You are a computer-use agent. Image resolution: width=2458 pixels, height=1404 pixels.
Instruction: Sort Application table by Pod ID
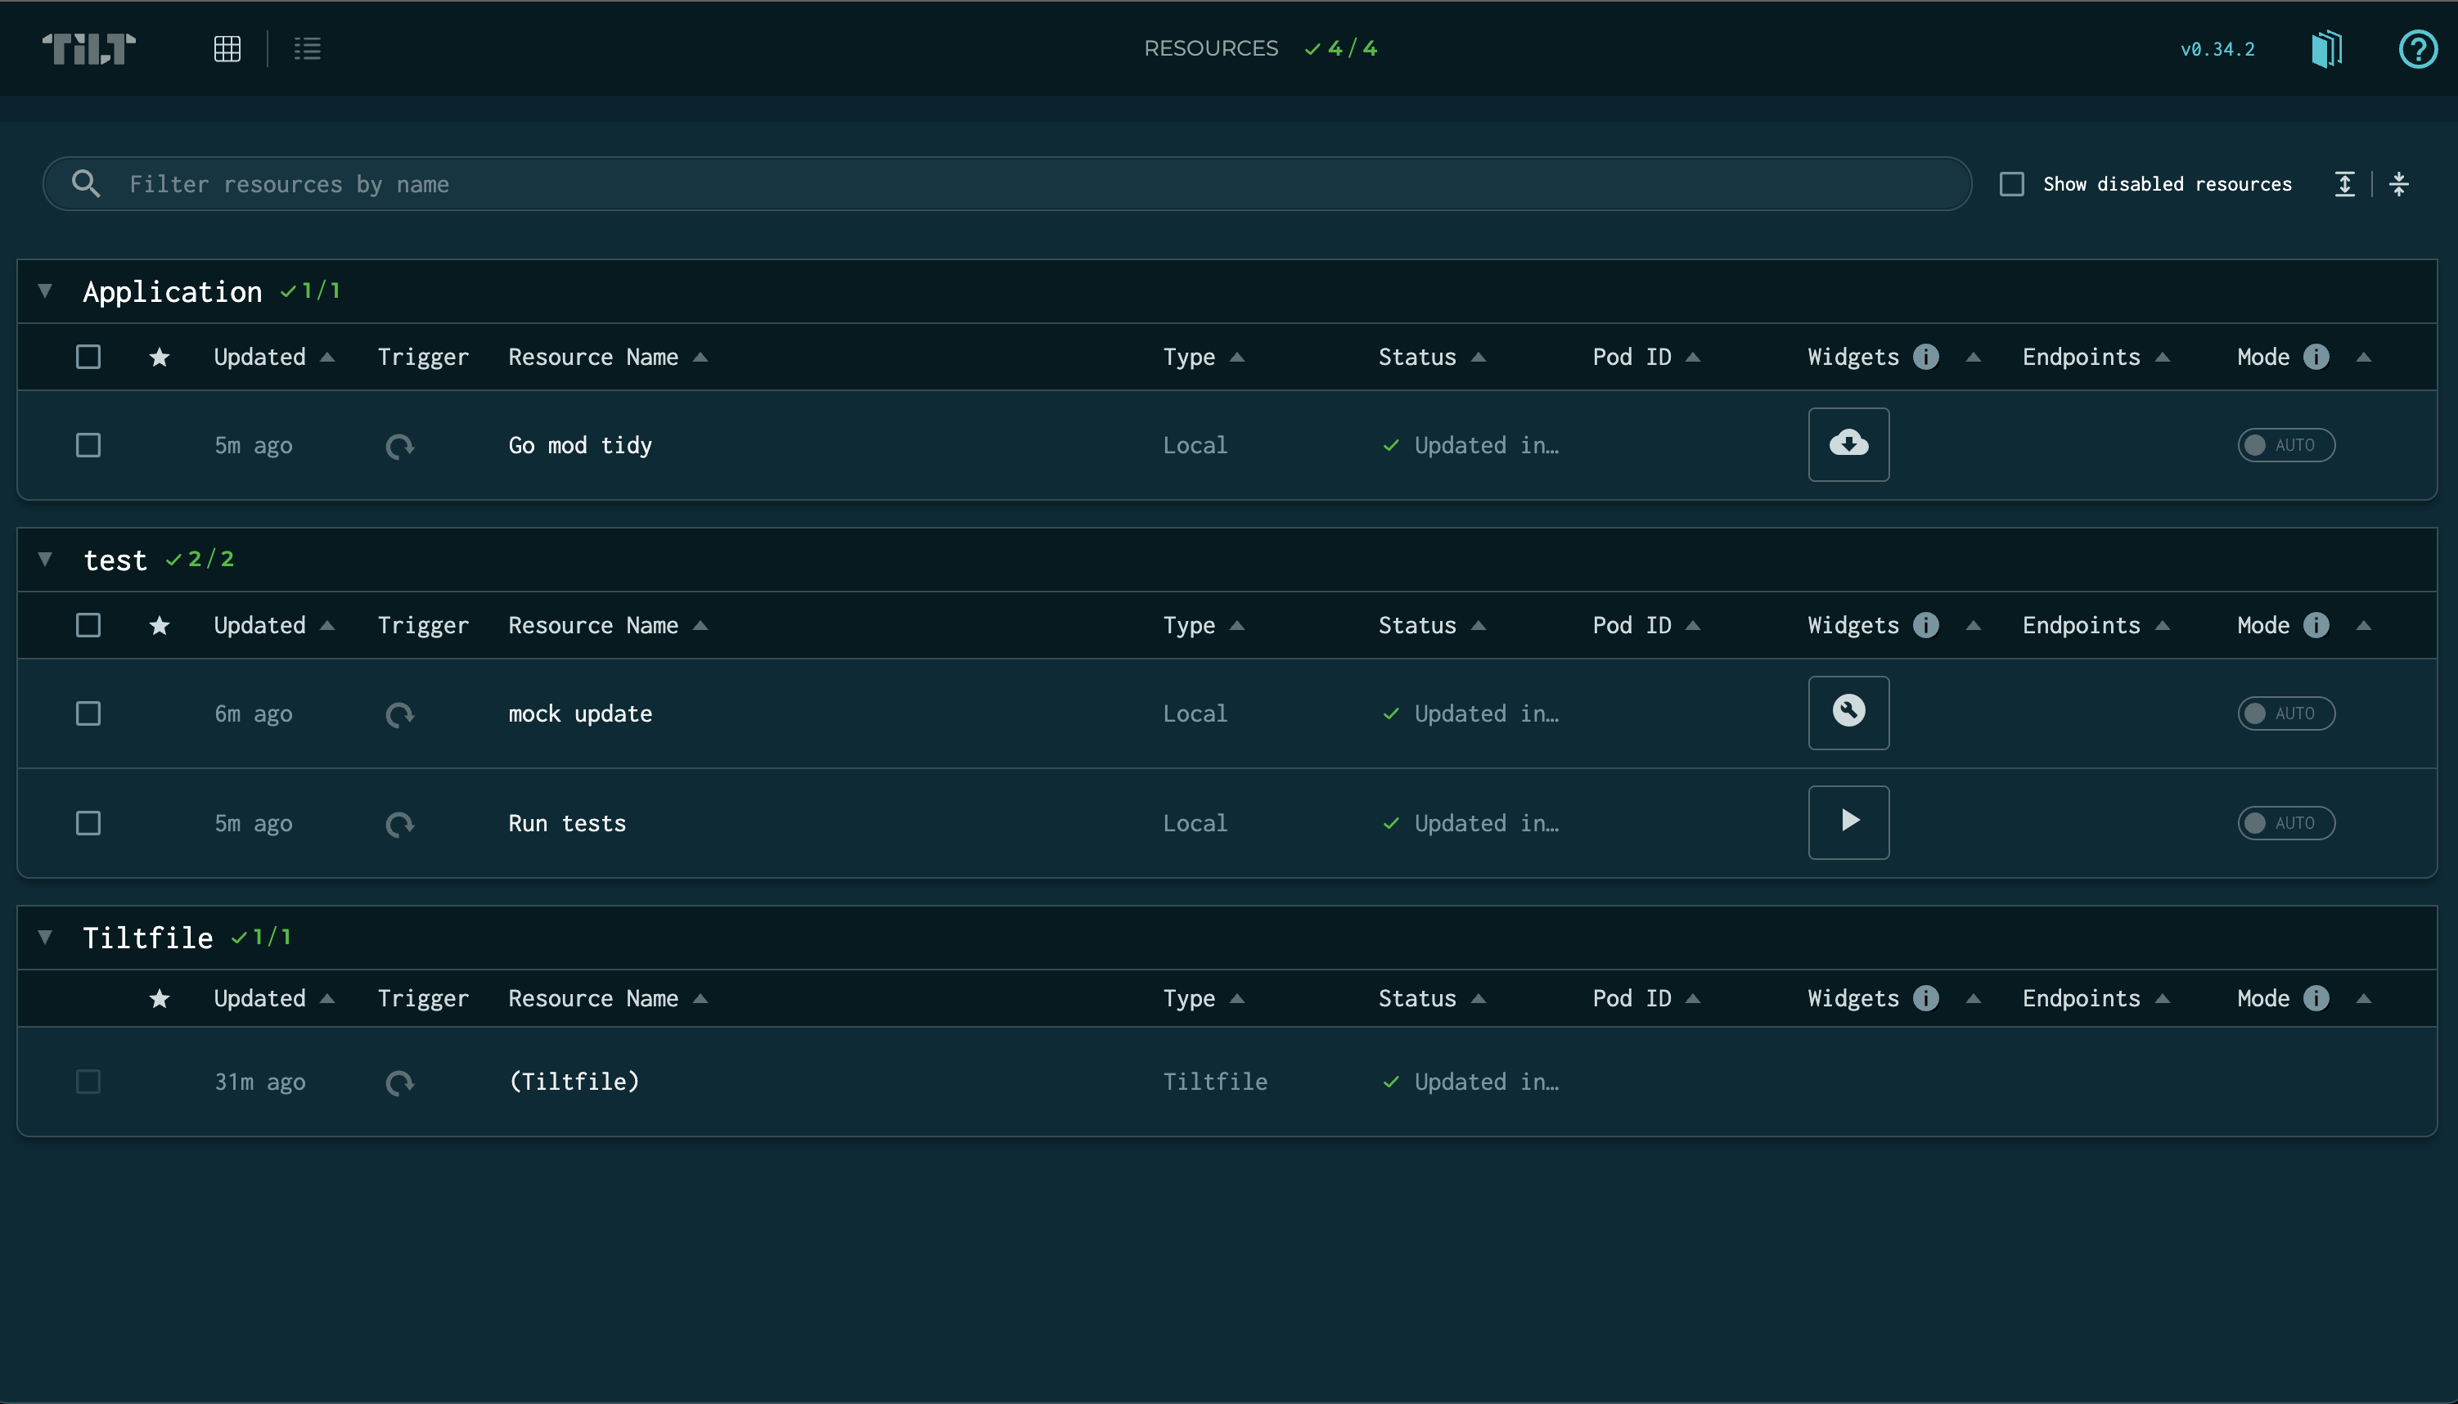1646,357
